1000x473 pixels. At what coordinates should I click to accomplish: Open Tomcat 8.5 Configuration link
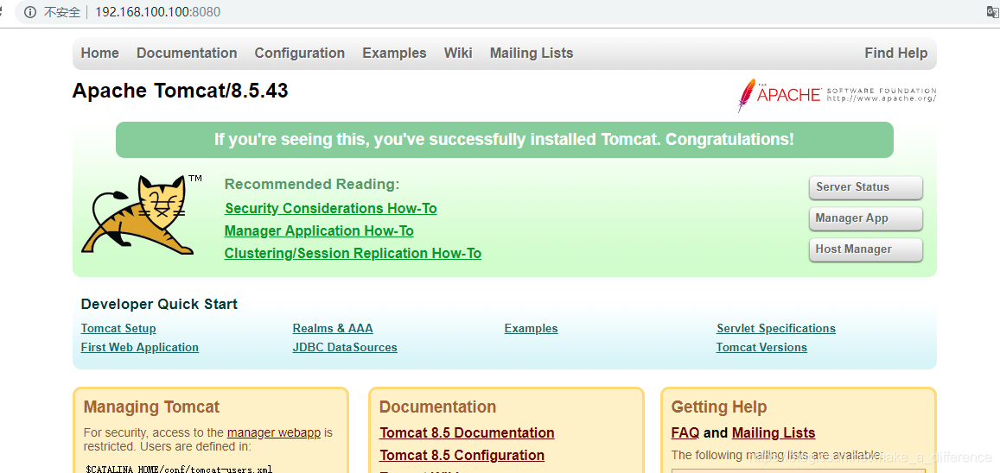coord(462,455)
